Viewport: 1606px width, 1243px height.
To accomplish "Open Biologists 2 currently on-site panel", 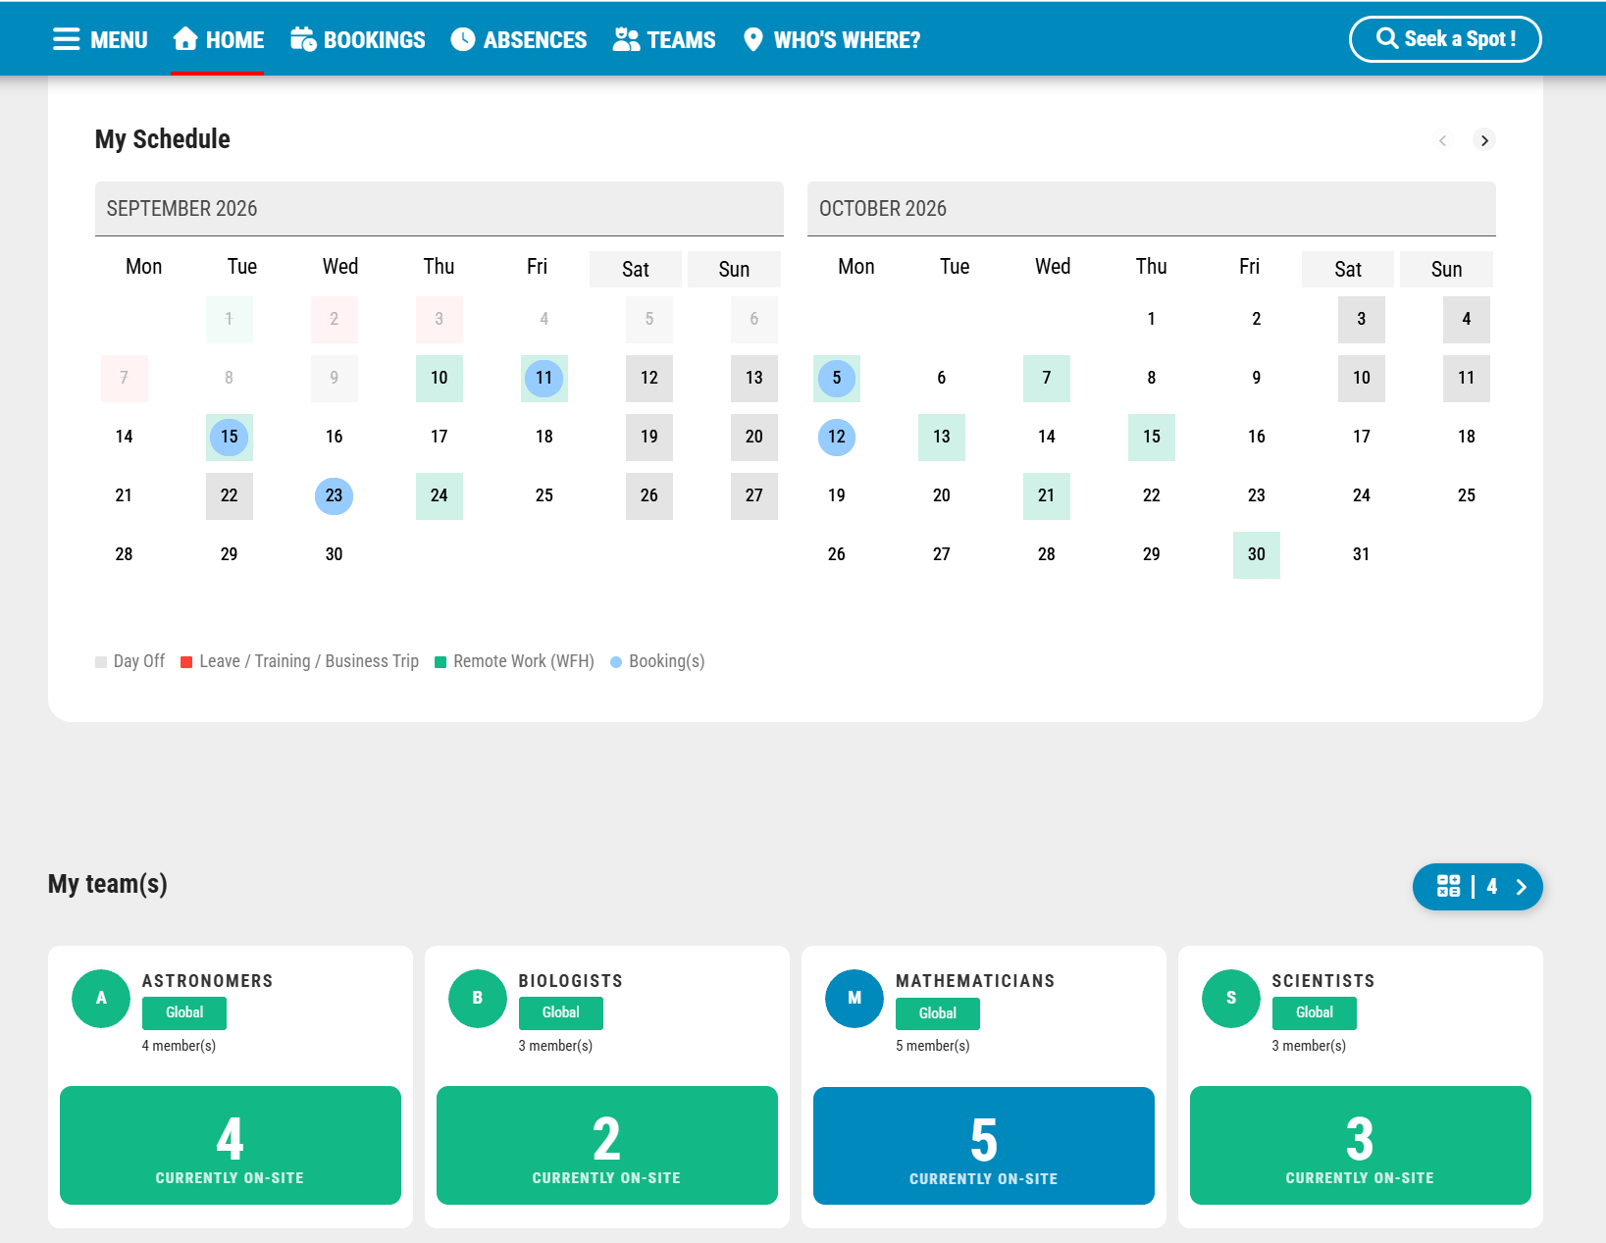I will [607, 1145].
